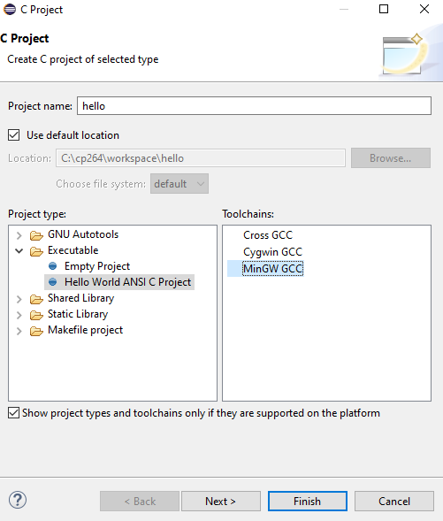The height and width of the screenshot is (521, 443).
Task: Click the Hello World ANSI C Project icon
Action: pyautogui.click(x=52, y=282)
